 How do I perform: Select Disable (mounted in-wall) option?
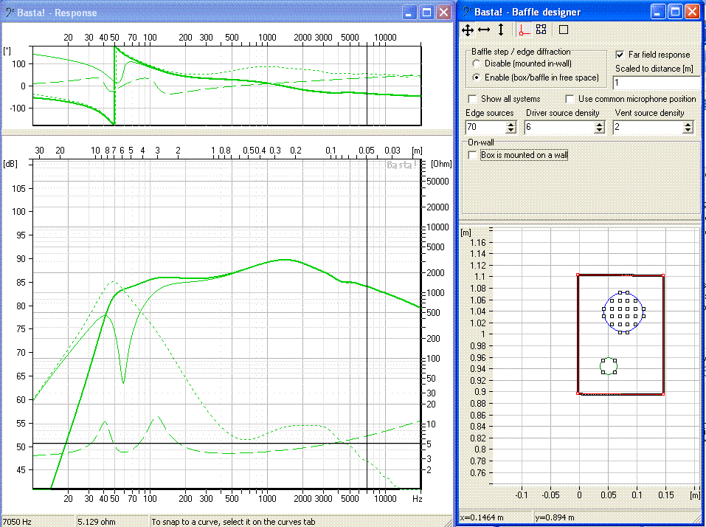477,63
